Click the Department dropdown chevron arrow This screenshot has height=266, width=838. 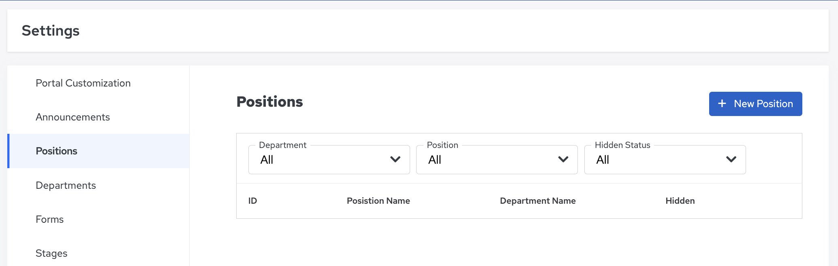(x=395, y=159)
